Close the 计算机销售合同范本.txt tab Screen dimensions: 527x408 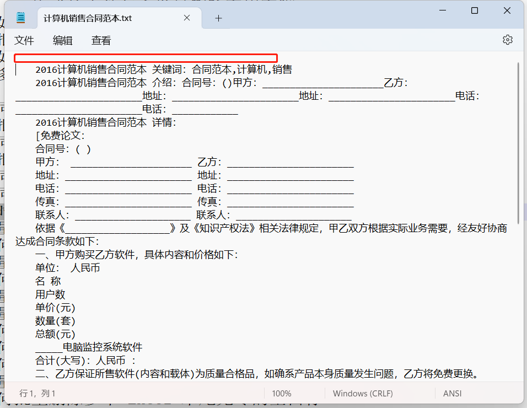[187, 18]
